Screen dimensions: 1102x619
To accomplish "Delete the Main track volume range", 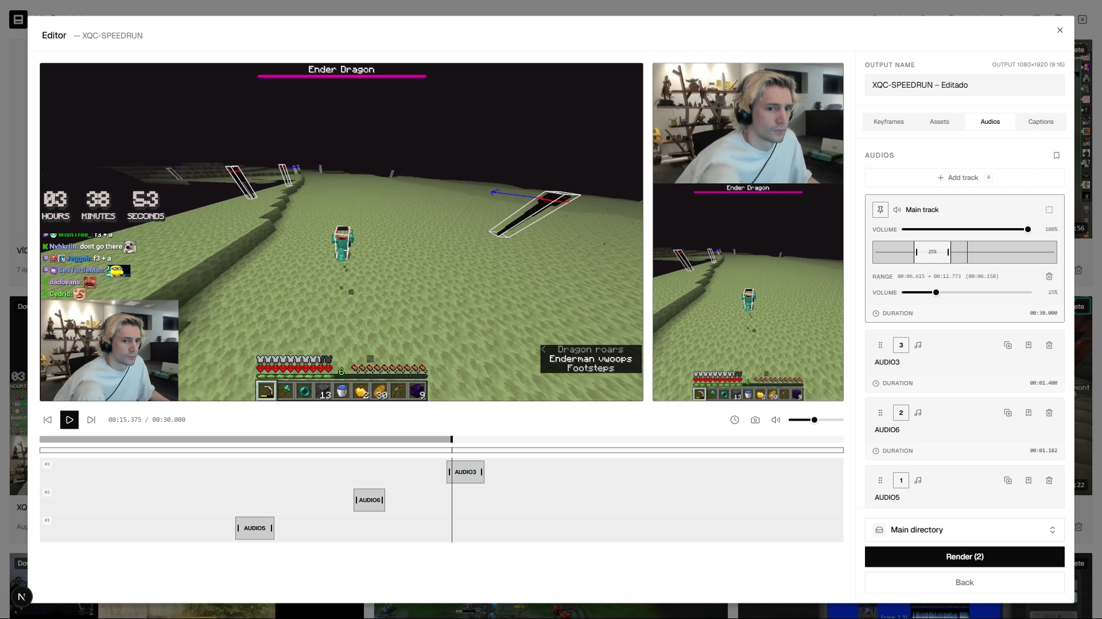I will 1049,276.
